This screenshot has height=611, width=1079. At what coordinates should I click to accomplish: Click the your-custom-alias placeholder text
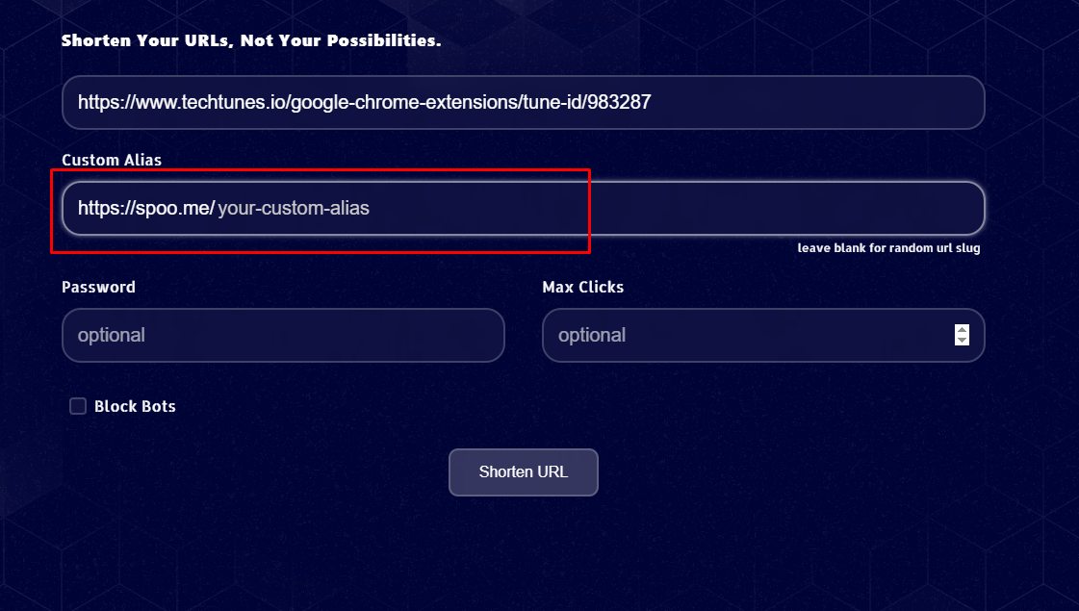[295, 208]
